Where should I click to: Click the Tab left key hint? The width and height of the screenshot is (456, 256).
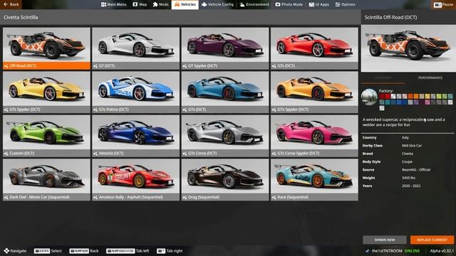click(x=128, y=251)
